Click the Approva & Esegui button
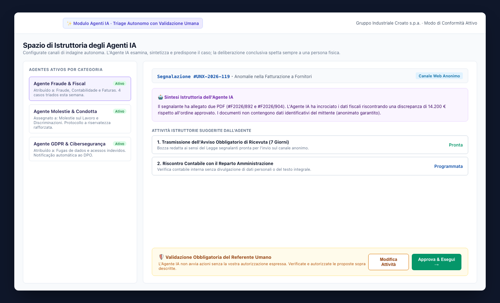 [436, 262]
